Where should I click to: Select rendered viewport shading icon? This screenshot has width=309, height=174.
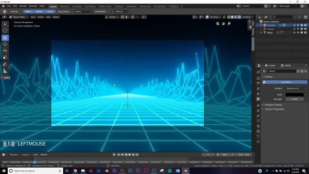pos(239,17)
